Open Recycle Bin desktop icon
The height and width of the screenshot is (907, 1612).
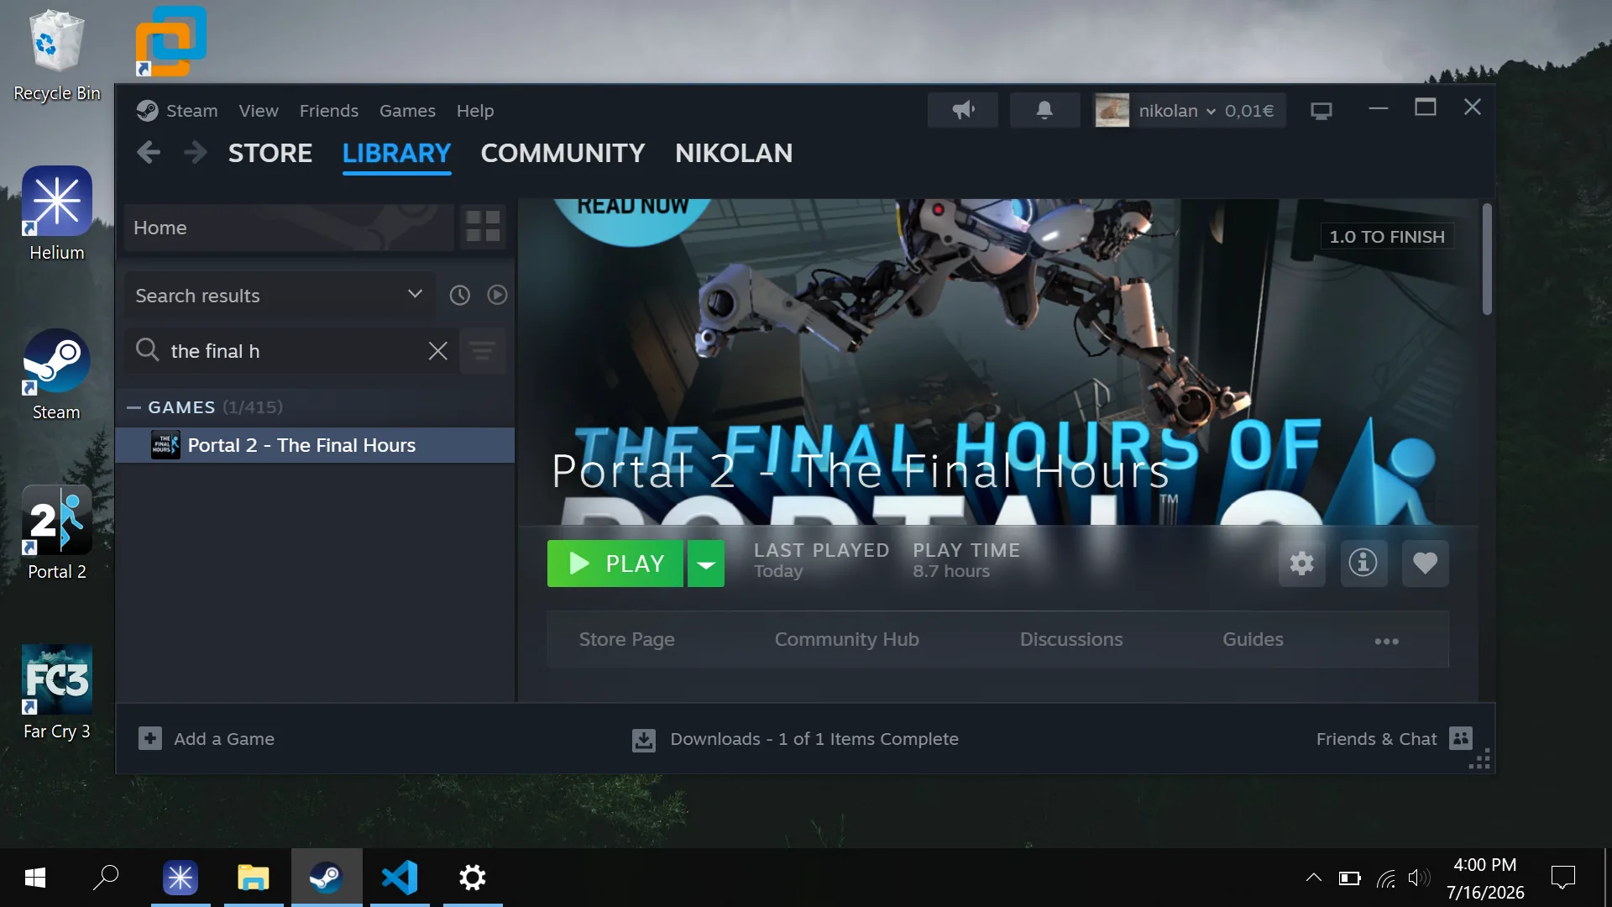pyautogui.click(x=56, y=55)
